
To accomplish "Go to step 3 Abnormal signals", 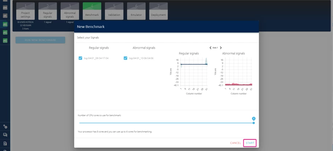I will (x=70, y=11).
